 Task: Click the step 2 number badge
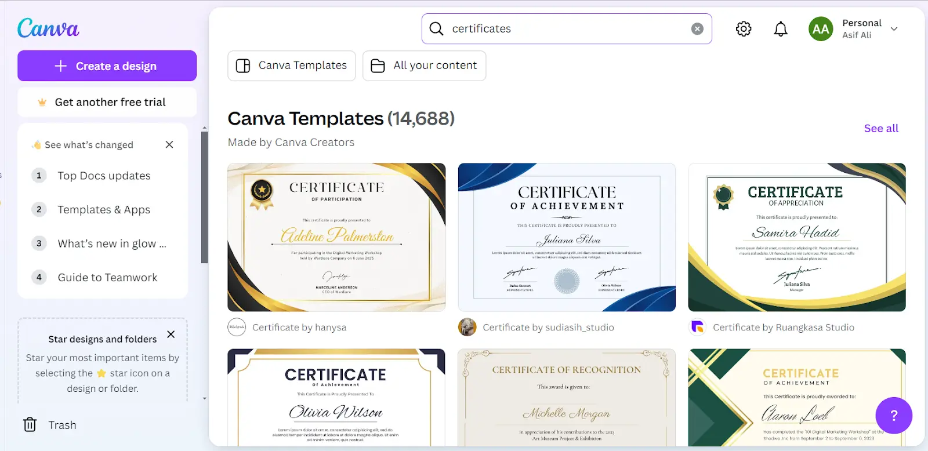pos(39,209)
